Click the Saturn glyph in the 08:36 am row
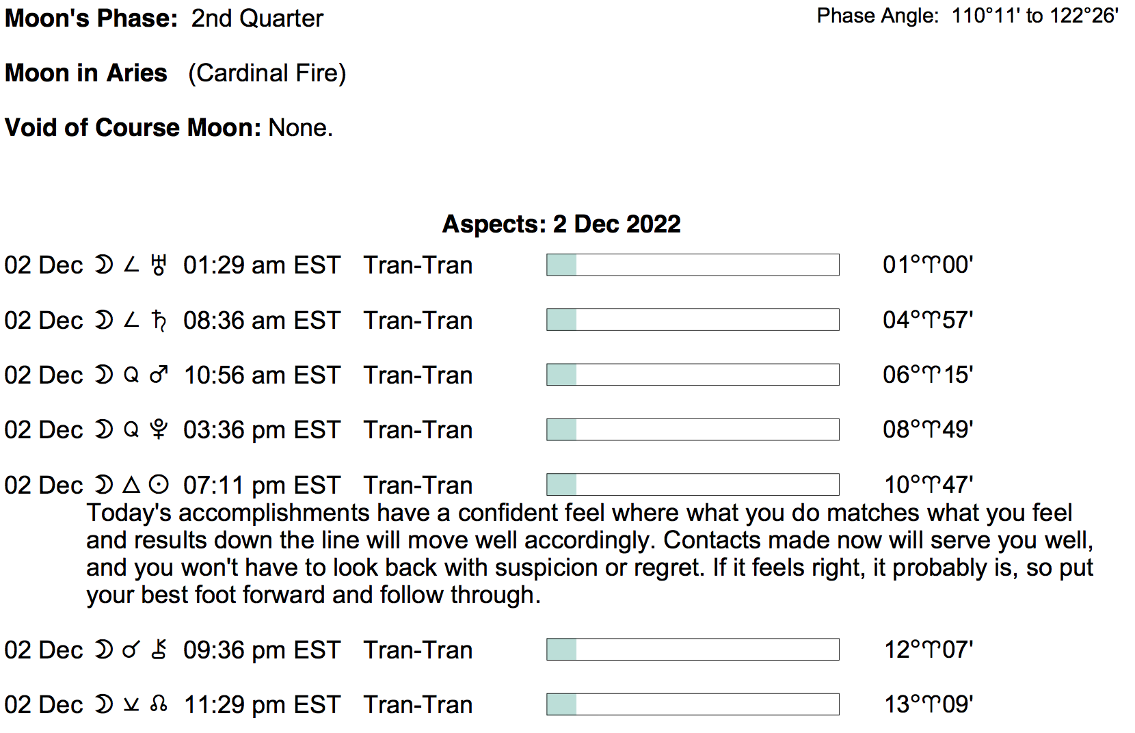 [159, 320]
